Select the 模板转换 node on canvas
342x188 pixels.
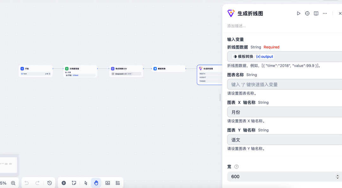(168, 68)
